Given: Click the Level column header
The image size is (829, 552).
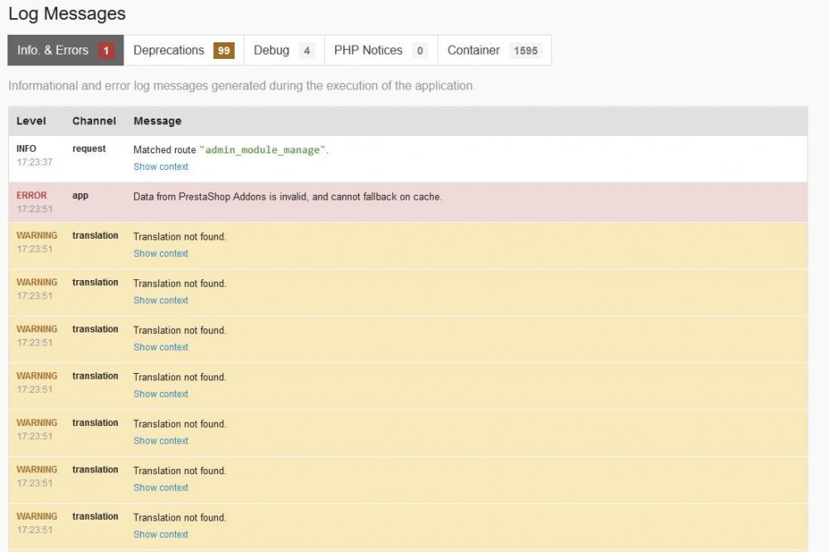Looking at the screenshot, I should 32,120.
